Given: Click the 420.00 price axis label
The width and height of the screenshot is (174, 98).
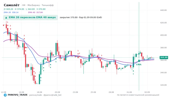Looking at the screenshot, I should tap(163, 23).
